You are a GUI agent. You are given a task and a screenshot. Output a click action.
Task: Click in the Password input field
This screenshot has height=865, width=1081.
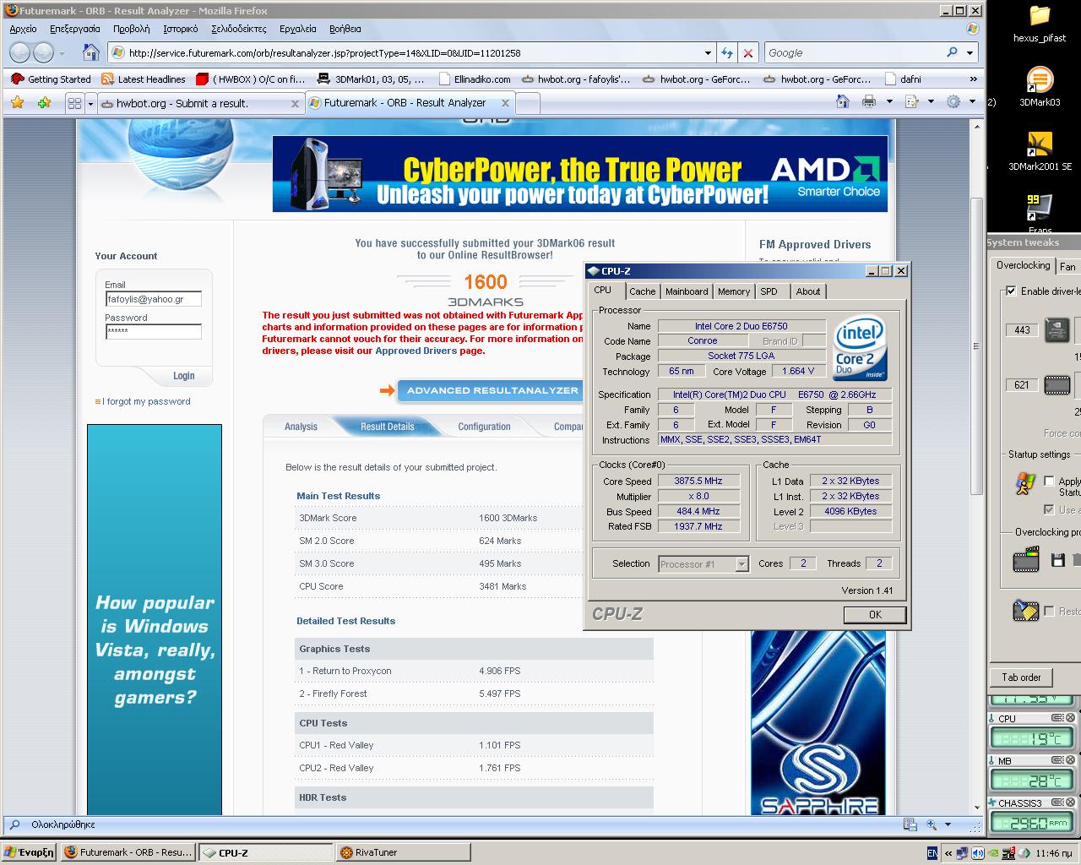click(153, 332)
